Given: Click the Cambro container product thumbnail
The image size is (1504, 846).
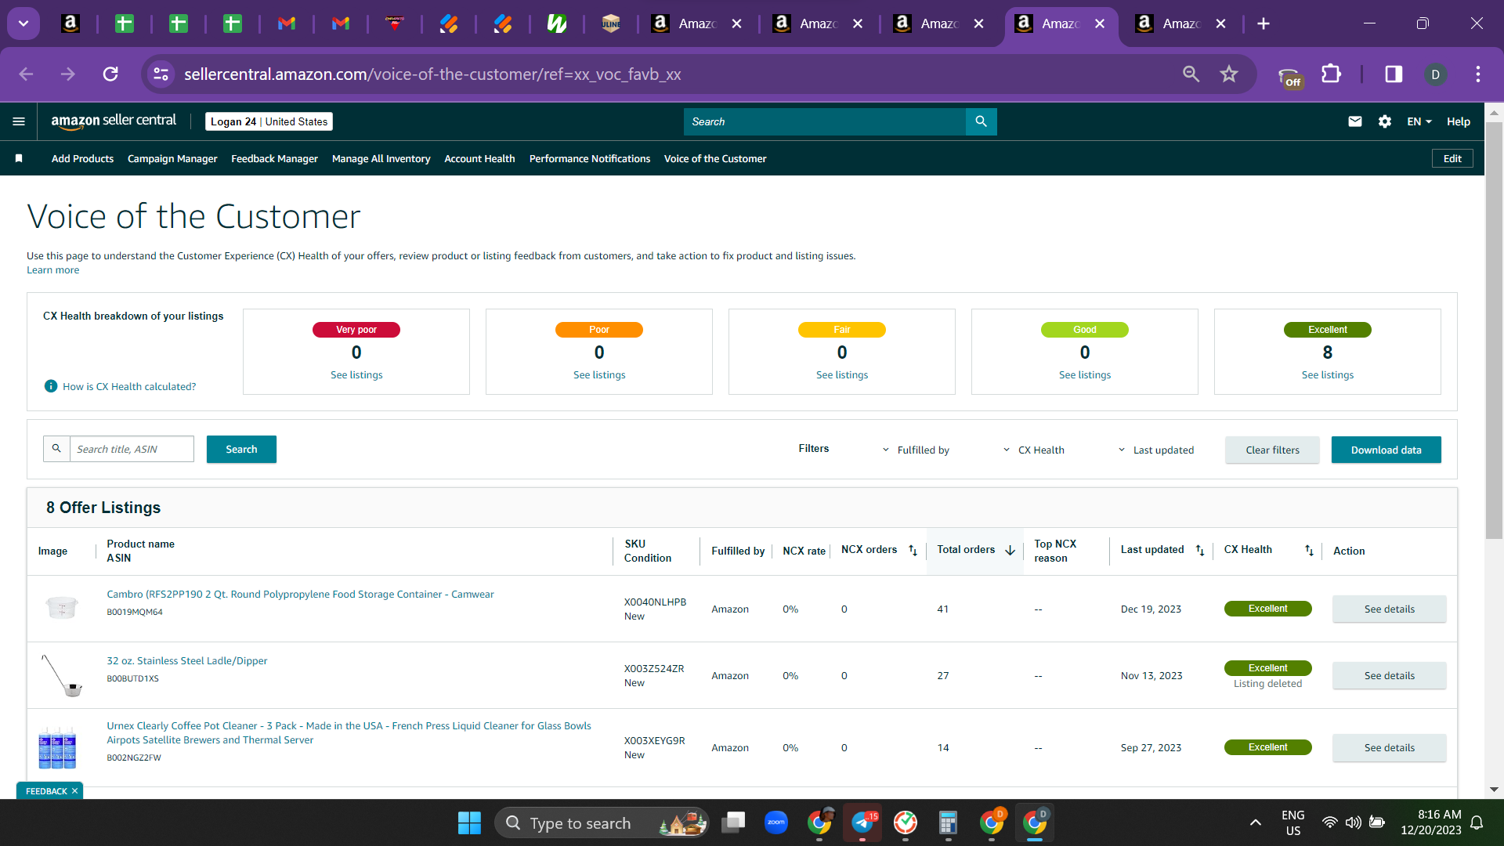Looking at the screenshot, I should coord(61,607).
